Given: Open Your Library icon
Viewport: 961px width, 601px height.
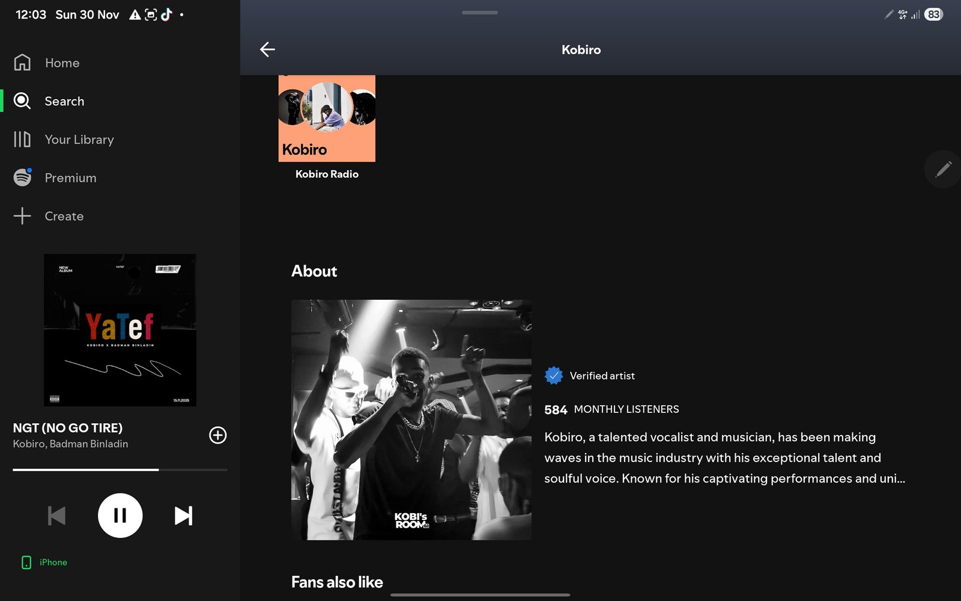Looking at the screenshot, I should [22, 139].
